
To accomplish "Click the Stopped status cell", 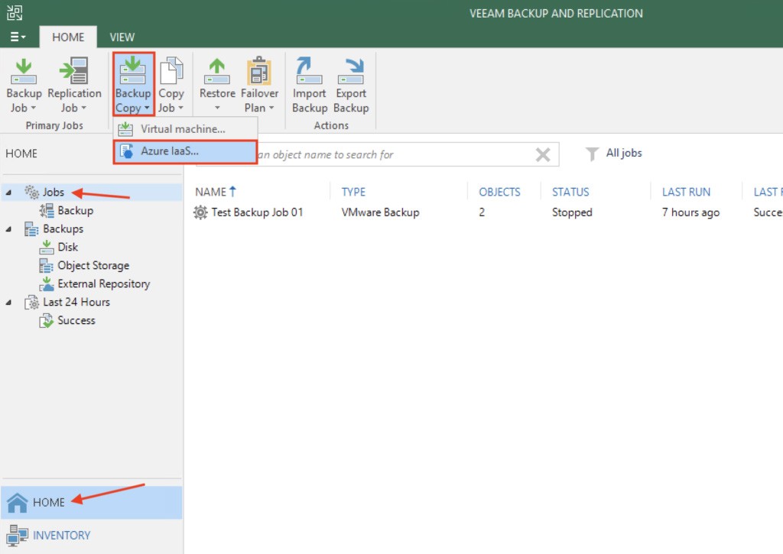I will [x=572, y=212].
